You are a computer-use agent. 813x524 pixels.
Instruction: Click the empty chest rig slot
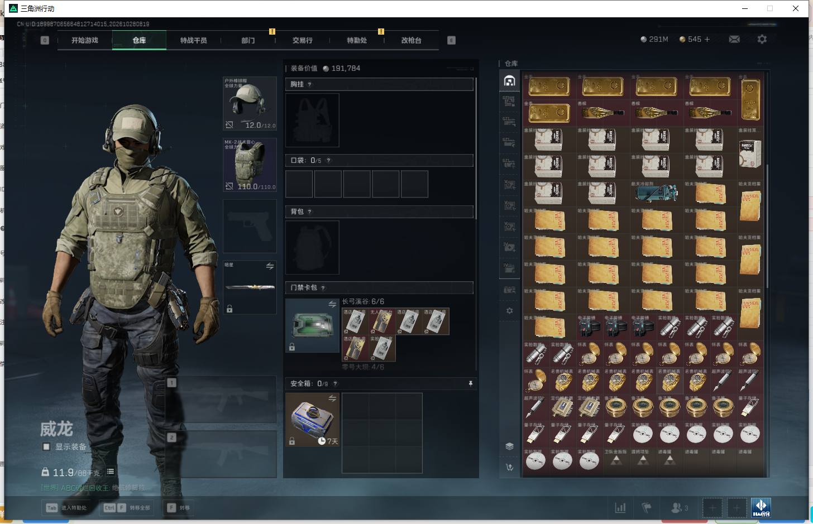(312, 120)
